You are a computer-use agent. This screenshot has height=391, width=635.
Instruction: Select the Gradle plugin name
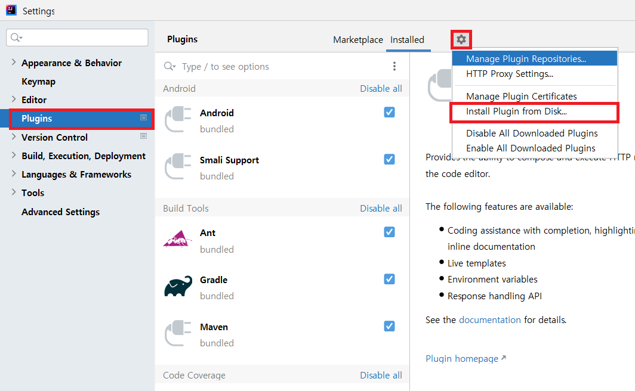(x=214, y=280)
